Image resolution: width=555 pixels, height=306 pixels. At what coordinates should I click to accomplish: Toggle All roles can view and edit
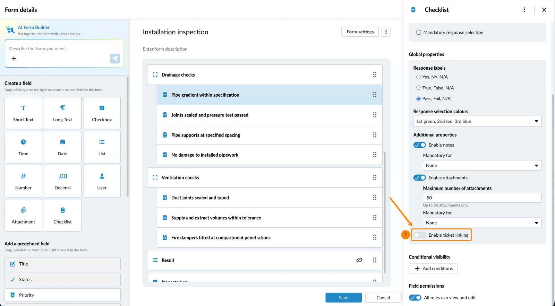(x=415, y=298)
